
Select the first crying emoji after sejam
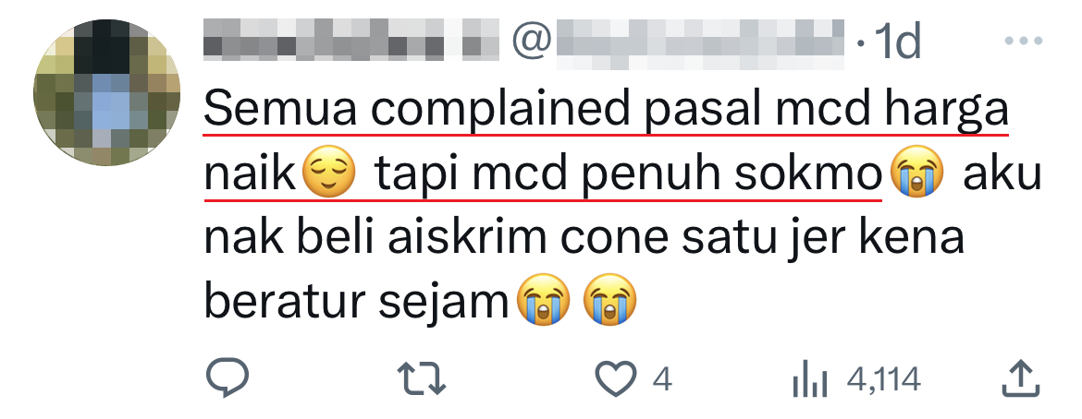coord(544,300)
